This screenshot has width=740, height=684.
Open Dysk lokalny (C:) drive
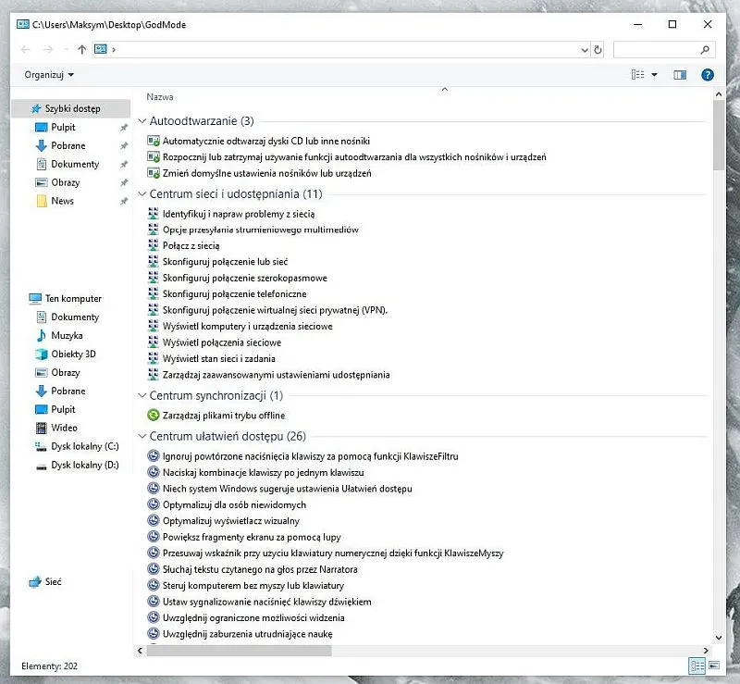[x=84, y=446]
